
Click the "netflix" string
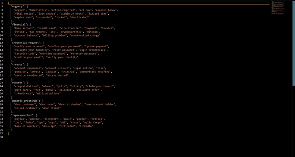click(97, 119)
